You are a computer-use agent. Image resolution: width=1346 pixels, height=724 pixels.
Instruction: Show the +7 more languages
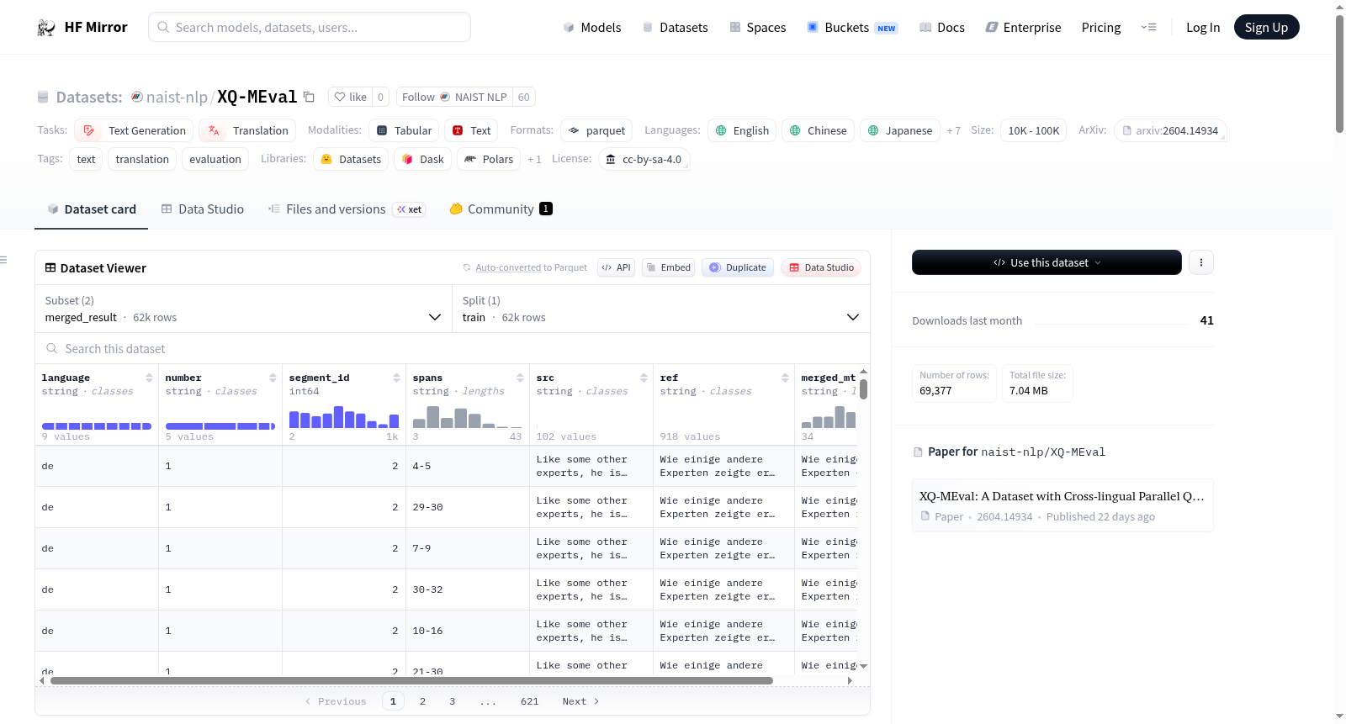953,130
